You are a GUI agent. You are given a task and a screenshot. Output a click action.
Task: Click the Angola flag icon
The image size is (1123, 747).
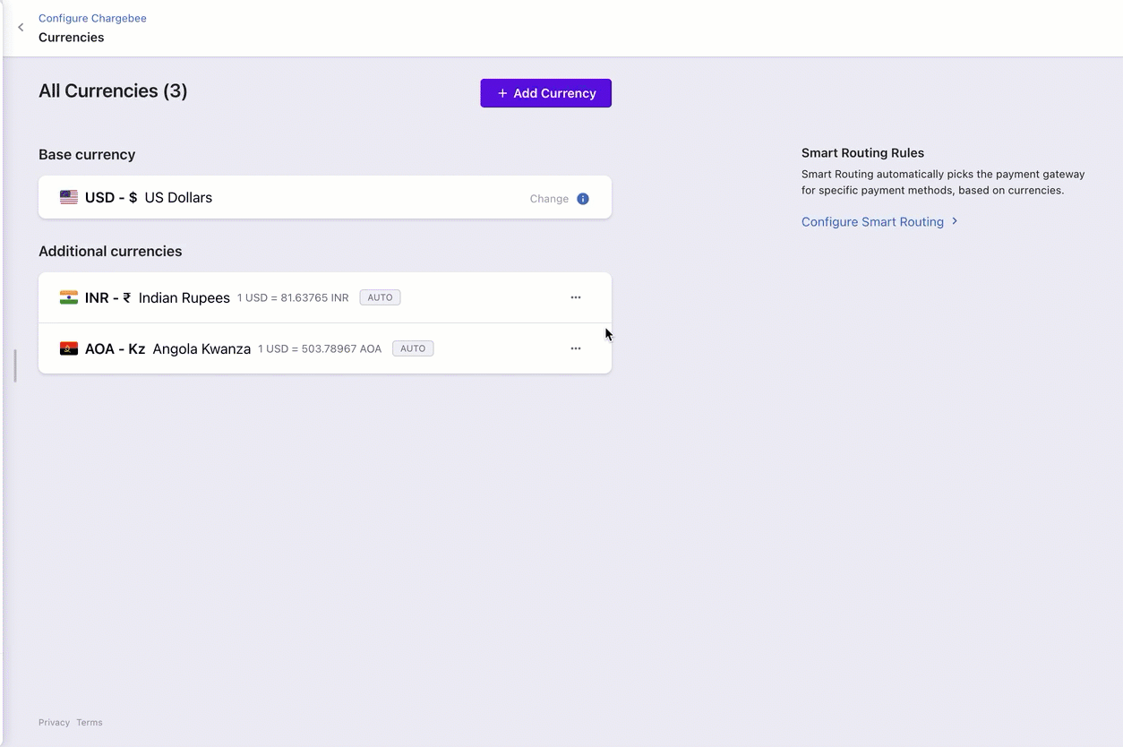pos(69,348)
